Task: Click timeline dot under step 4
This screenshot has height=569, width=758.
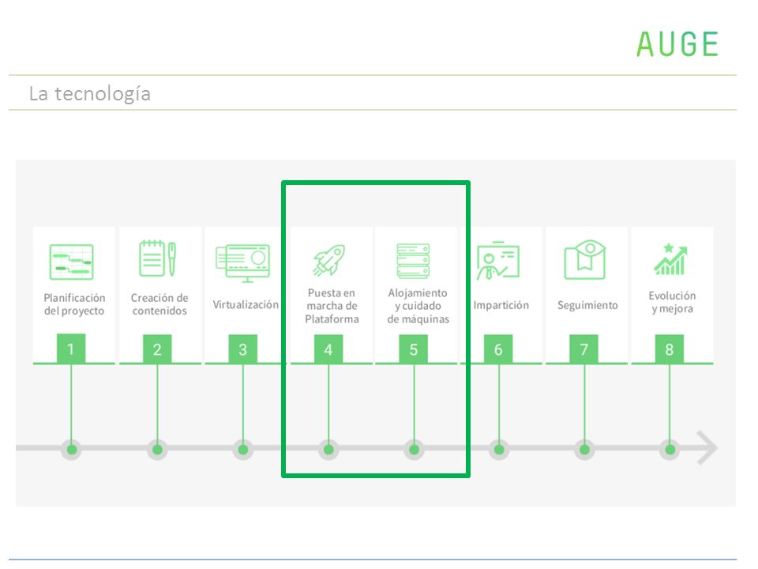Action: (x=328, y=450)
